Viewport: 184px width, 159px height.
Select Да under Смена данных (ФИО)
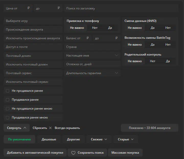point(152,28)
